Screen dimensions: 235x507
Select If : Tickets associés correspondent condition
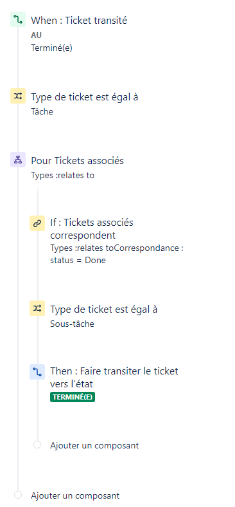[x=92, y=228]
